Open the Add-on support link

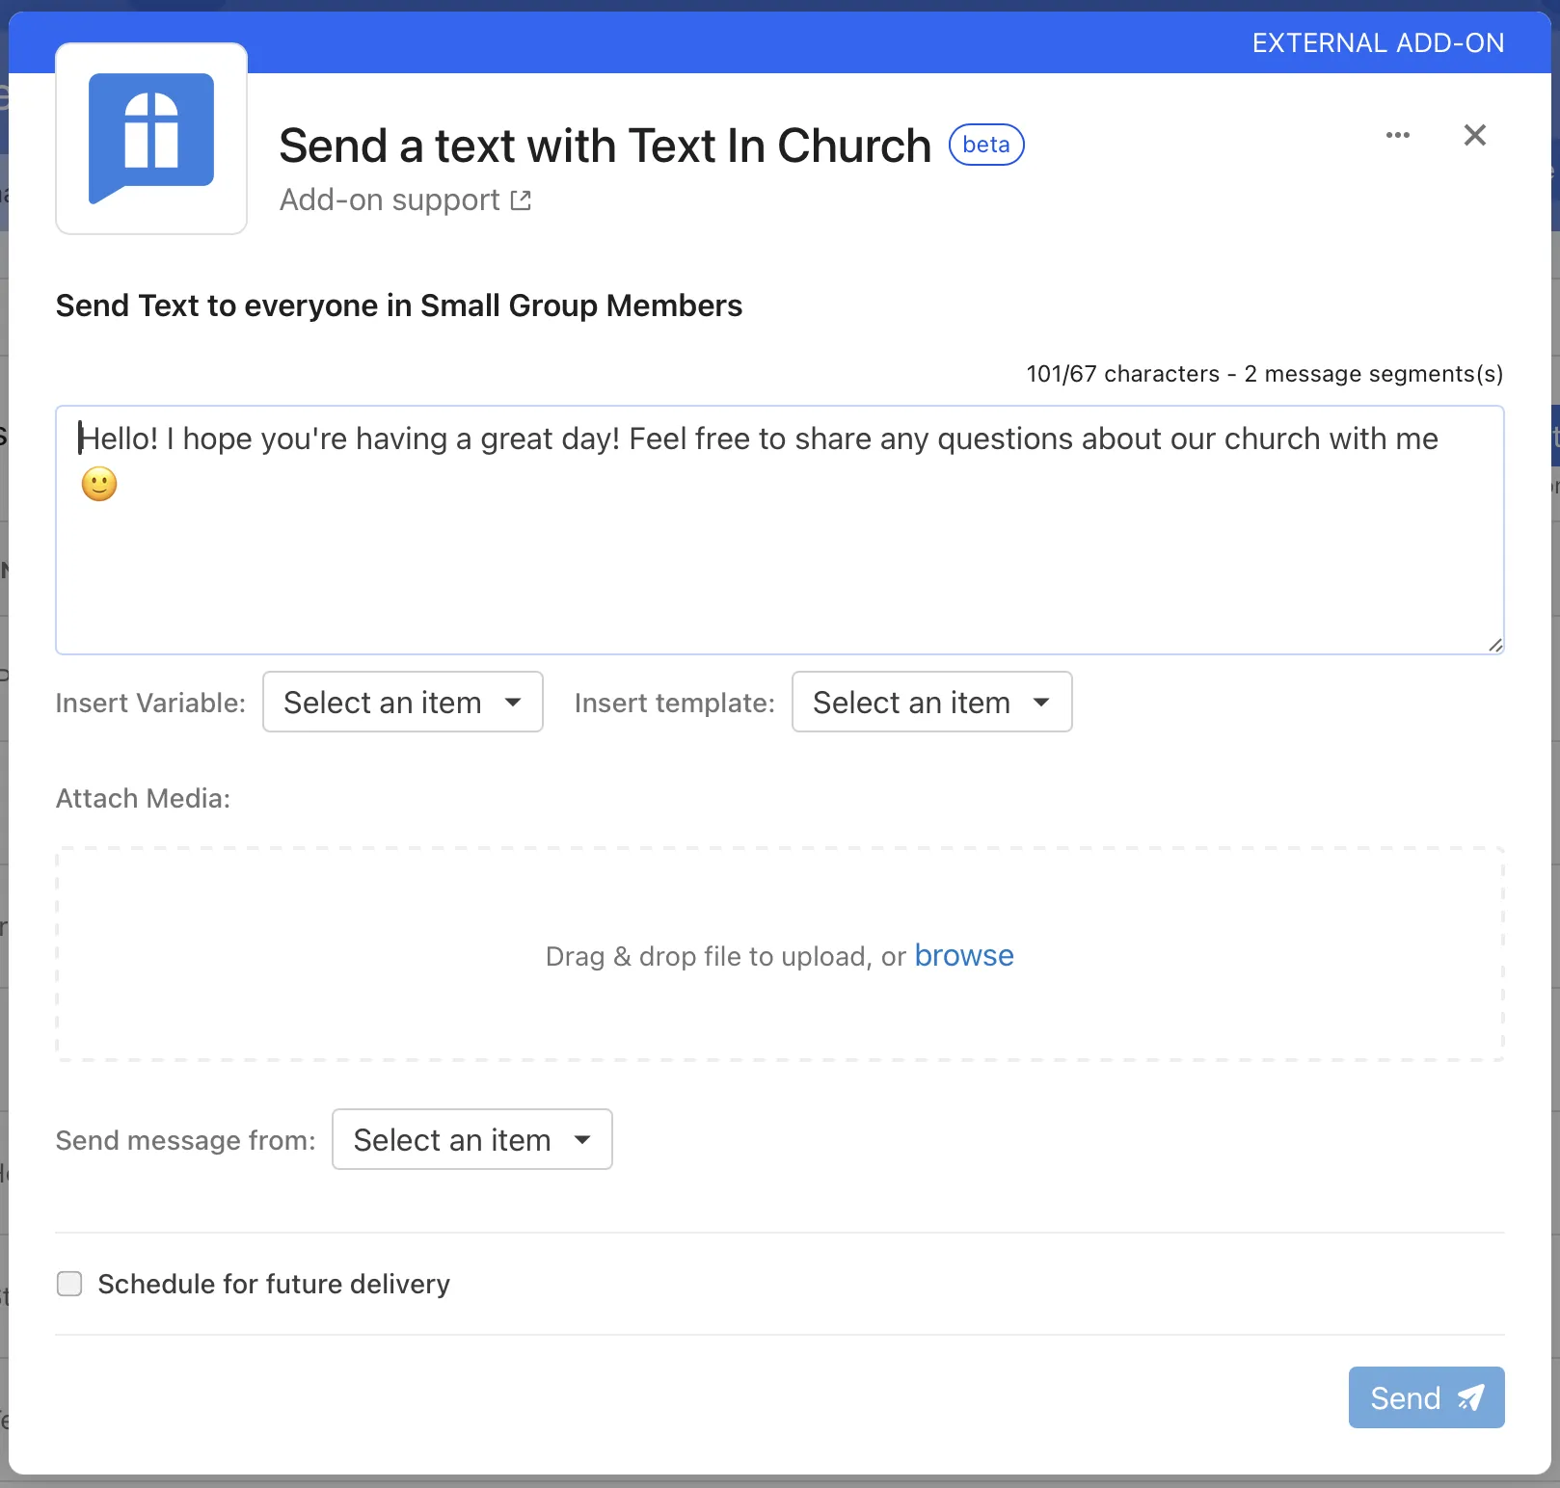tap(390, 200)
